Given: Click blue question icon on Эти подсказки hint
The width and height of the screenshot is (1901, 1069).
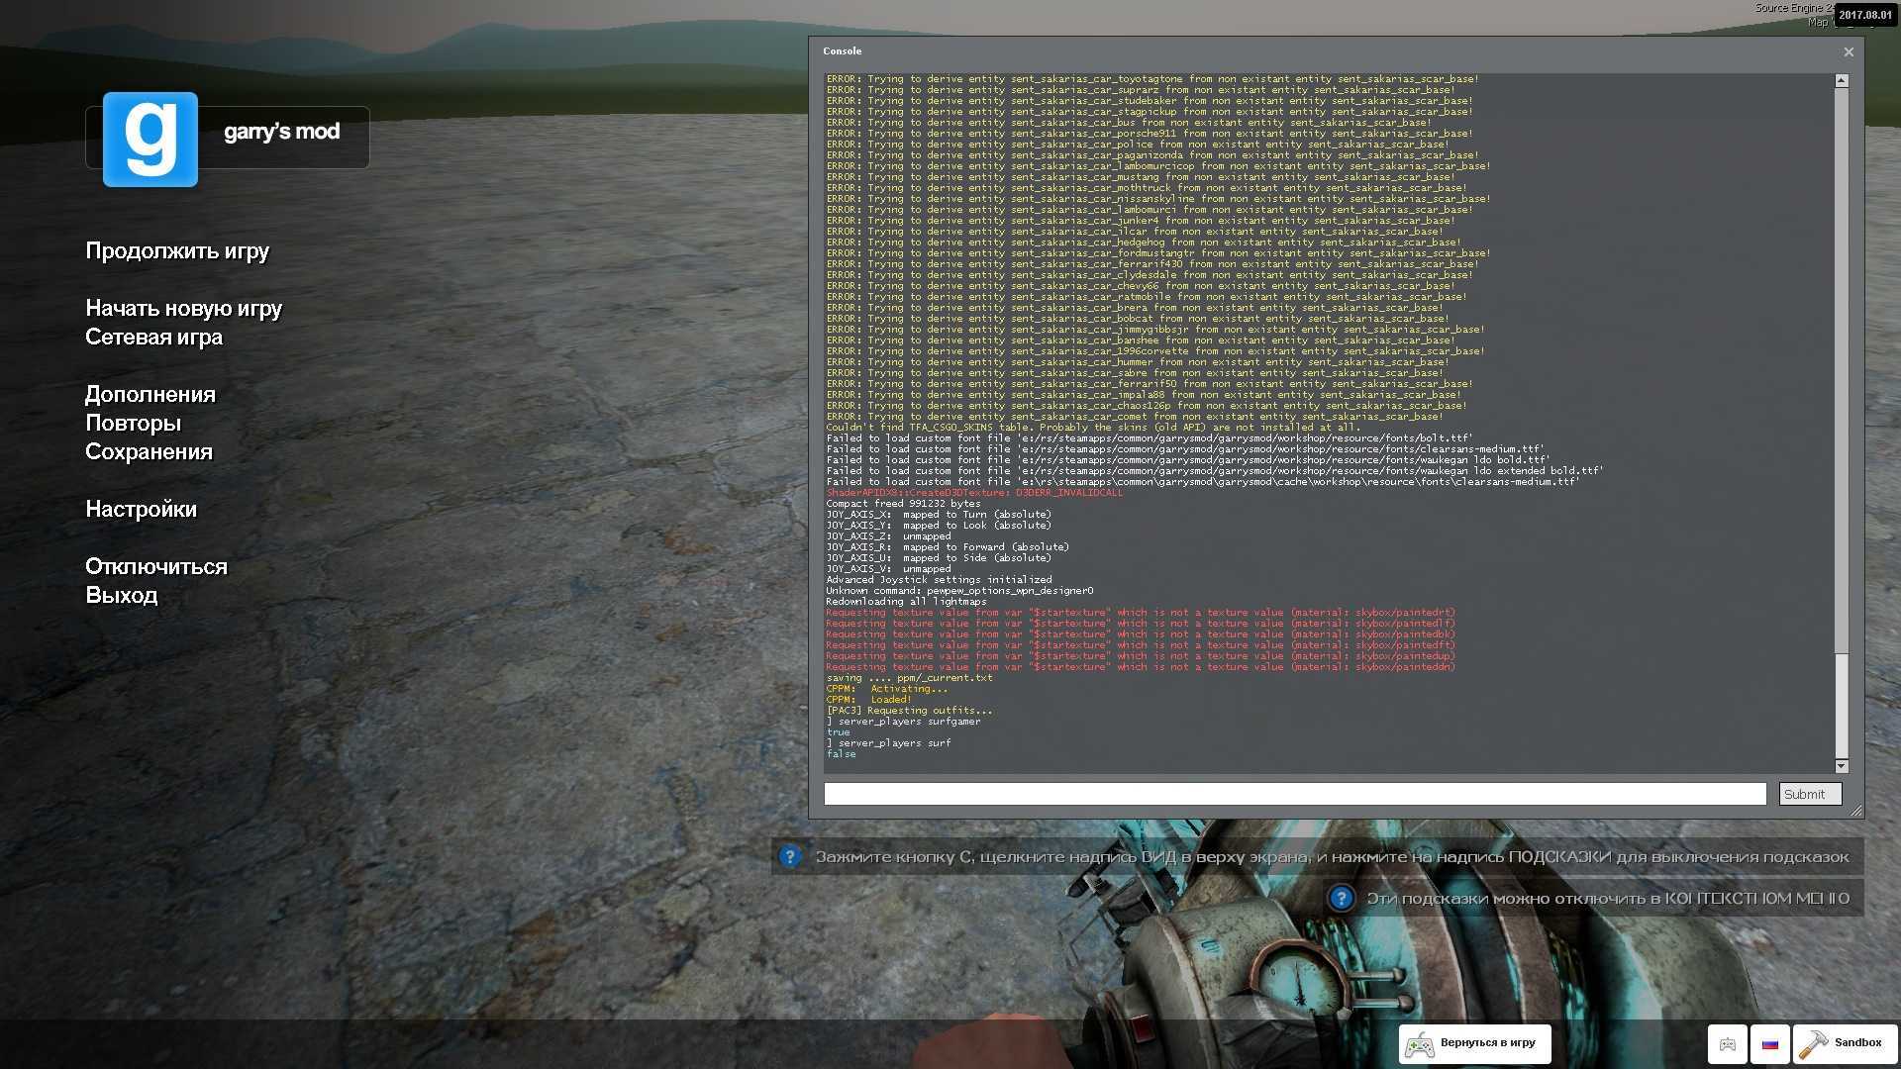Looking at the screenshot, I should pyautogui.click(x=1341, y=898).
